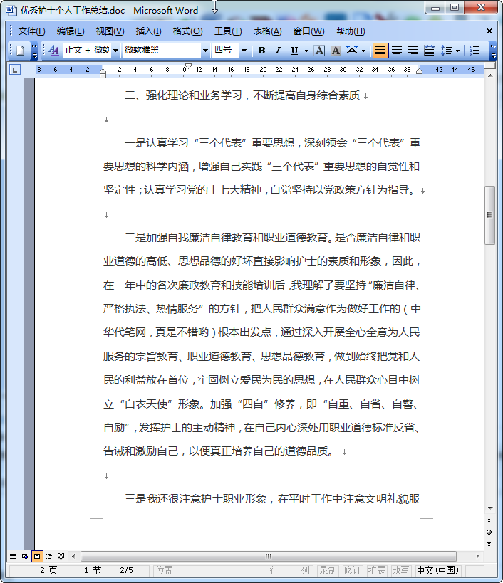
Task: Toggle italic formatting
Action: 278,51
